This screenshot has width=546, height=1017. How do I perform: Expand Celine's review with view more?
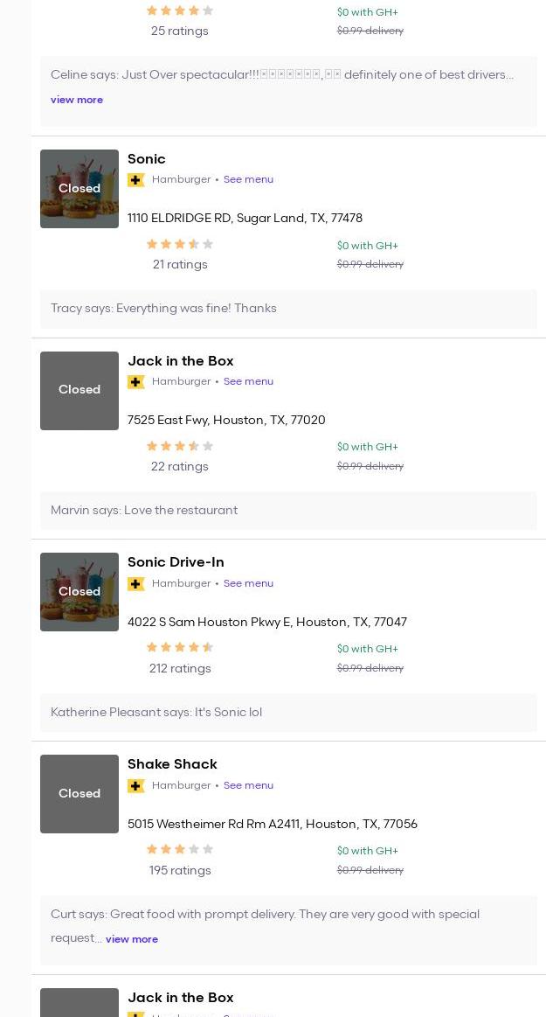click(76, 100)
